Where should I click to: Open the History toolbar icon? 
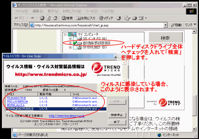click(118, 18)
